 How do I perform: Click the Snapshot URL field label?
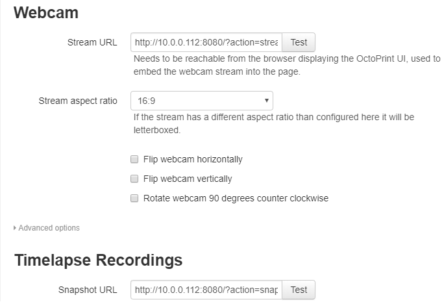pos(86,290)
